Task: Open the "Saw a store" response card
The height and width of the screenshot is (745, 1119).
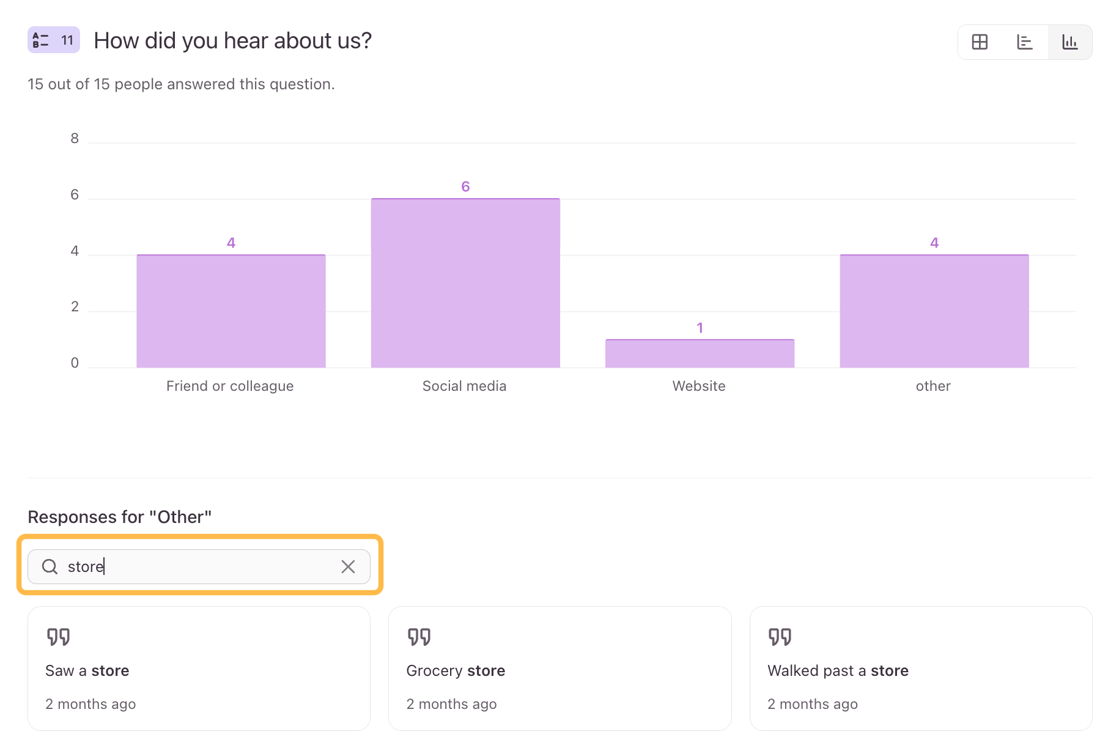Action: tap(199, 685)
